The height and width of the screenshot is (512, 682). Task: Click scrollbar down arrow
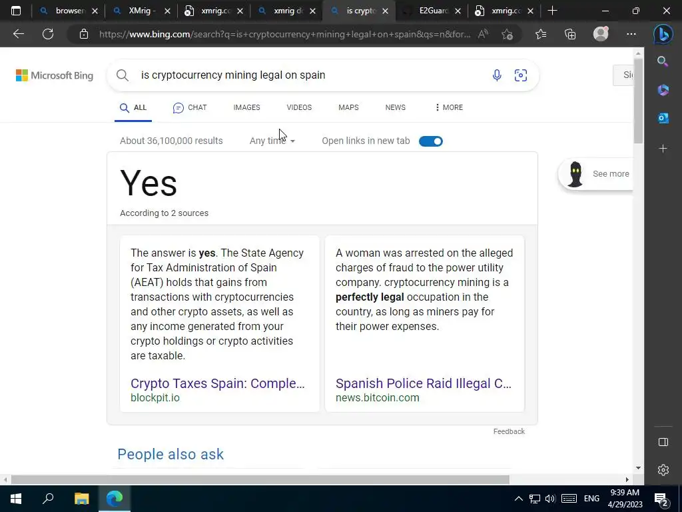(x=638, y=468)
